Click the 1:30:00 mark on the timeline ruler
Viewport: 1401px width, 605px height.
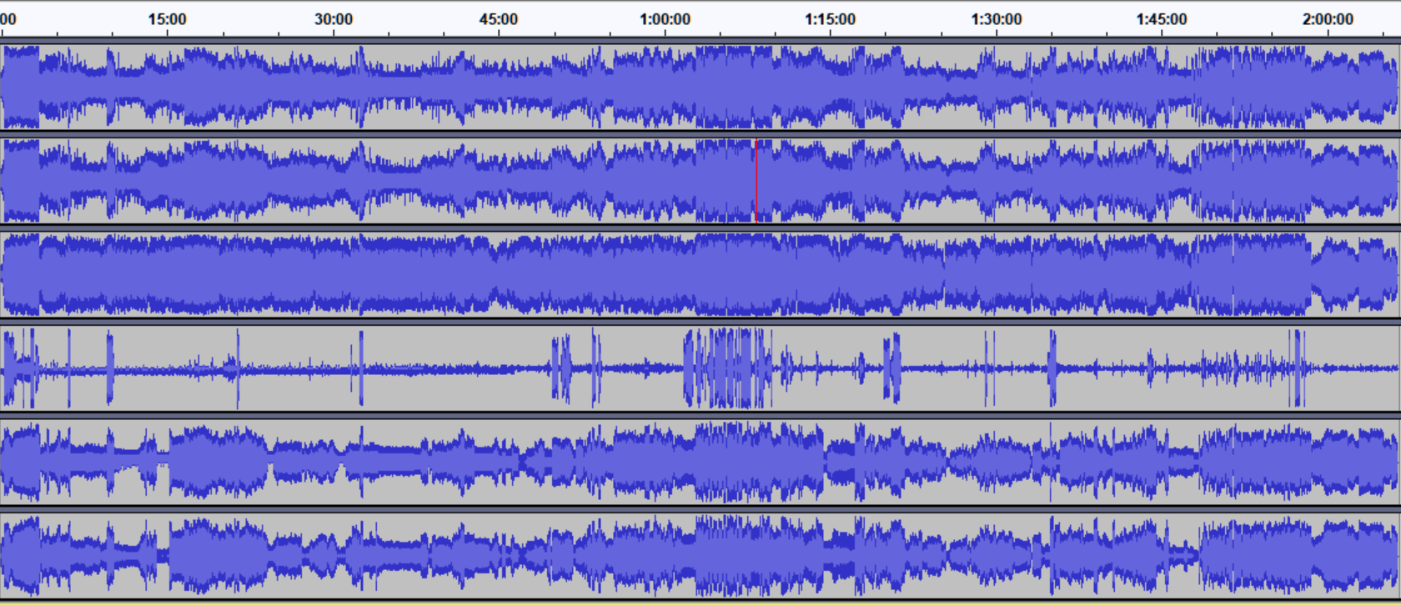pyautogui.click(x=996, y=19)
